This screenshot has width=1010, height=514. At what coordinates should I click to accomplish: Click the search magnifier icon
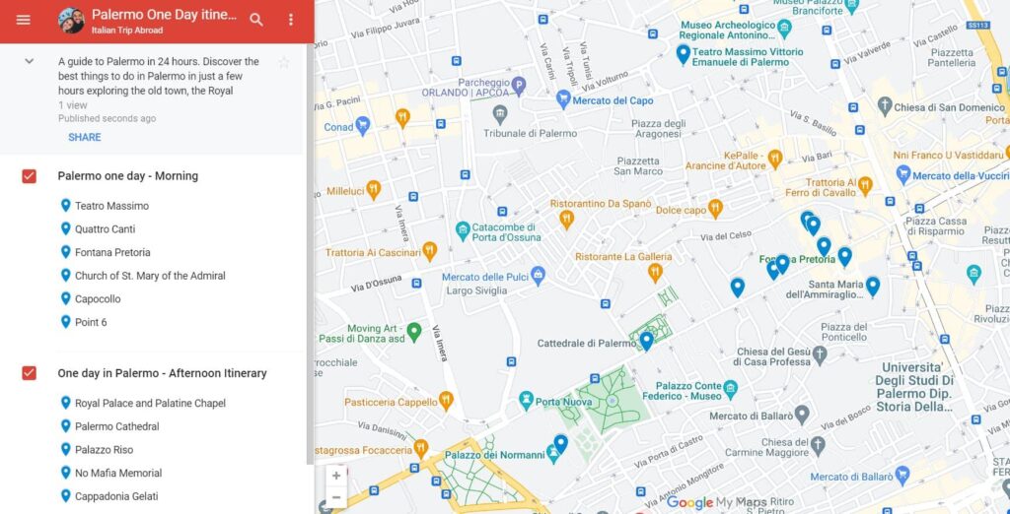click(x=256, y=20)
